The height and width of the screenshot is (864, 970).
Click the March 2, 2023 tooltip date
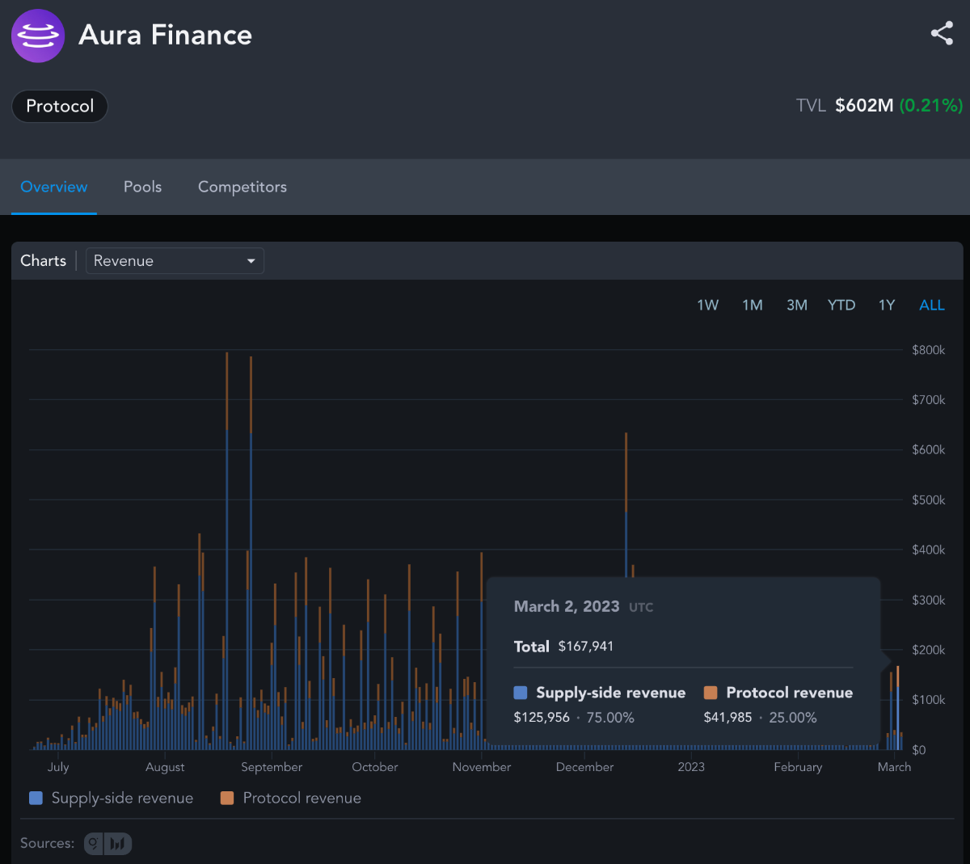coord(567,606)
